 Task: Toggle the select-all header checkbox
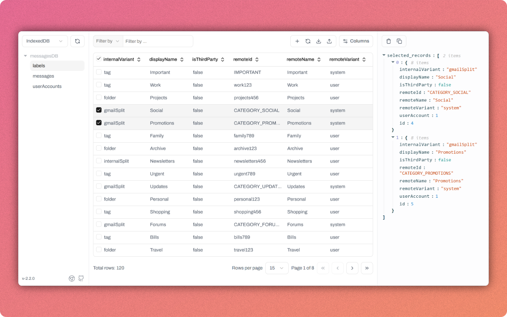99,59
